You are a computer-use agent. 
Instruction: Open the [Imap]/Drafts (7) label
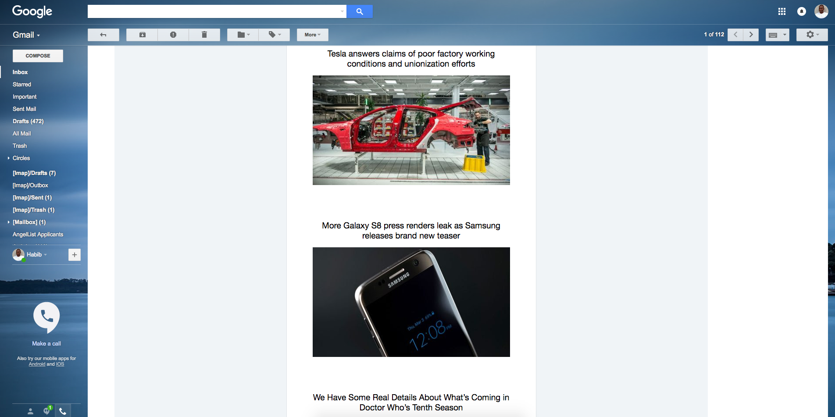tap(34, 173)
